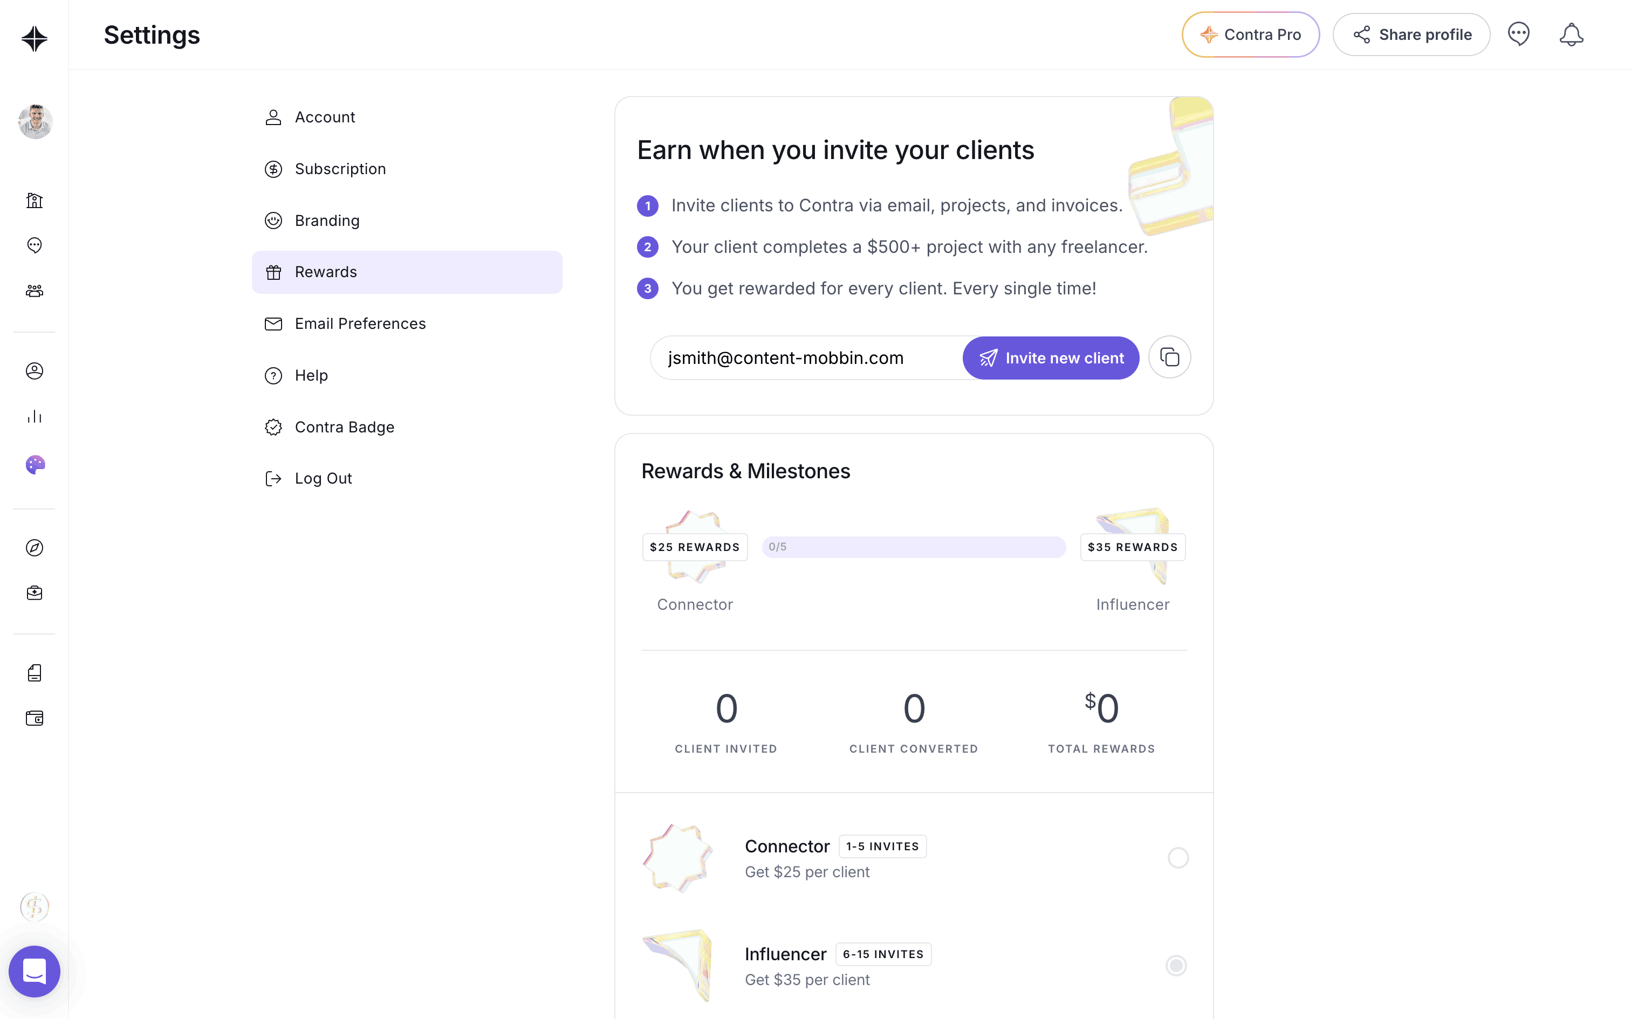Image resolution: width=1631 pixels, height=1019 pixels.
Task: Open the community people sidebar icon
Action: (x=35, y=291)
